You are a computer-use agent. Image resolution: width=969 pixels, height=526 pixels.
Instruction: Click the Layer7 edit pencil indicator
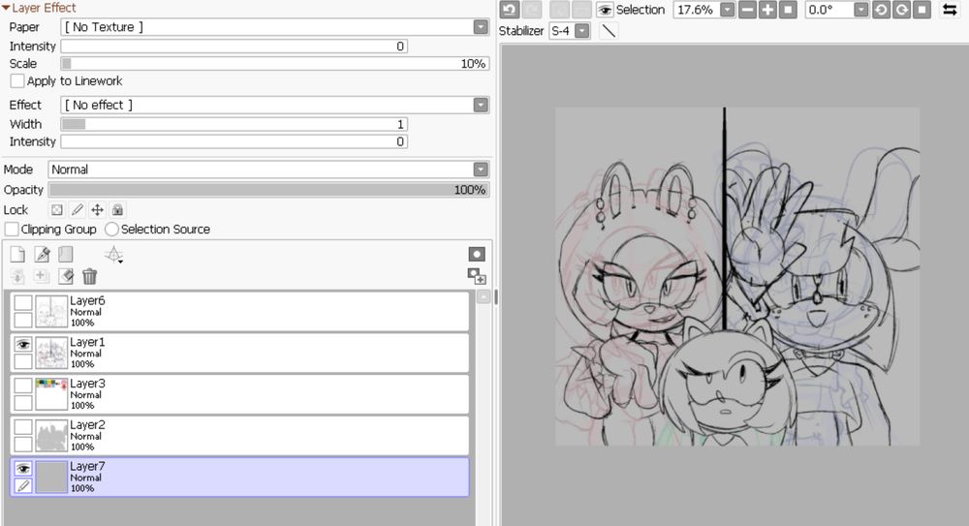coord(23,486)
